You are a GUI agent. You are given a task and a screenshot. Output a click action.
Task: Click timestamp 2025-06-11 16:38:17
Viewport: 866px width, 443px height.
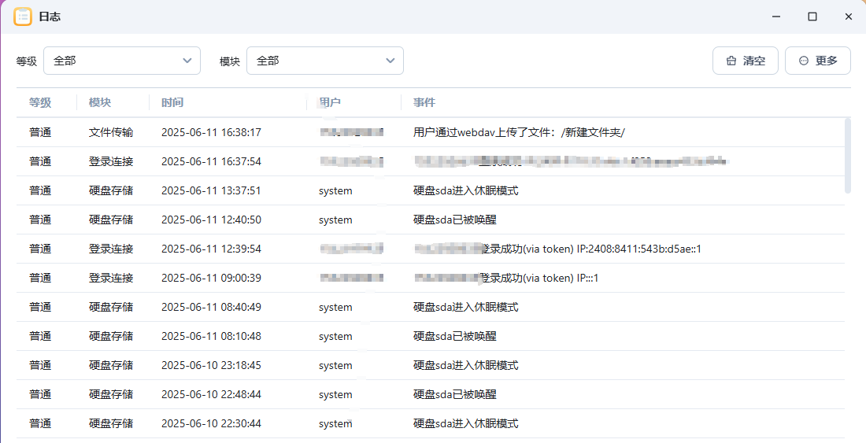click(x=211, y=132)
